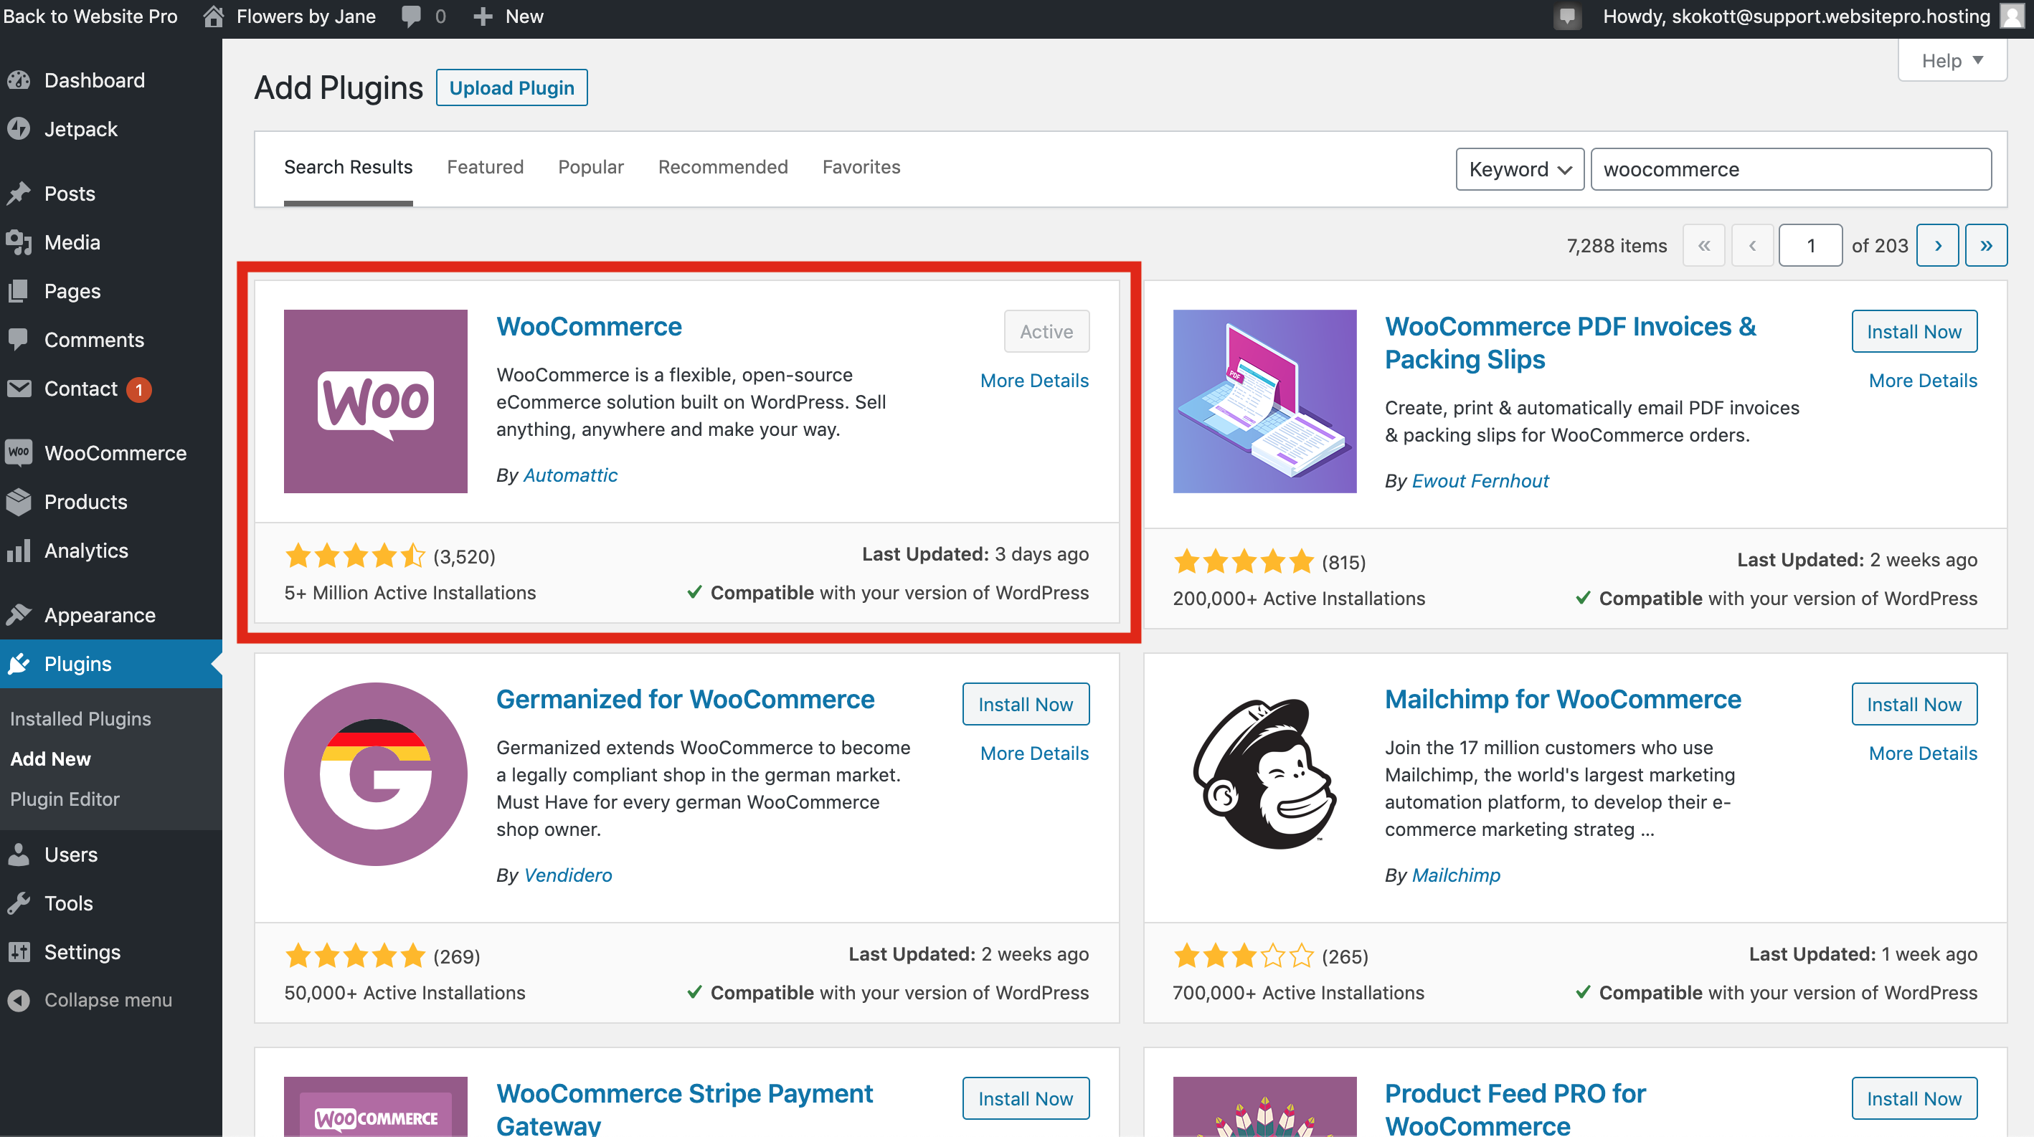Expand the Help panel dropdown
Viewport: 2034px width, 1137px height.
[1951, 61]
